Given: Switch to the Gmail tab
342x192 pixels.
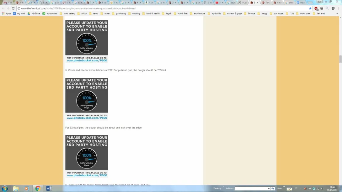Looking at the screenshot, I should tap(6, 3).
